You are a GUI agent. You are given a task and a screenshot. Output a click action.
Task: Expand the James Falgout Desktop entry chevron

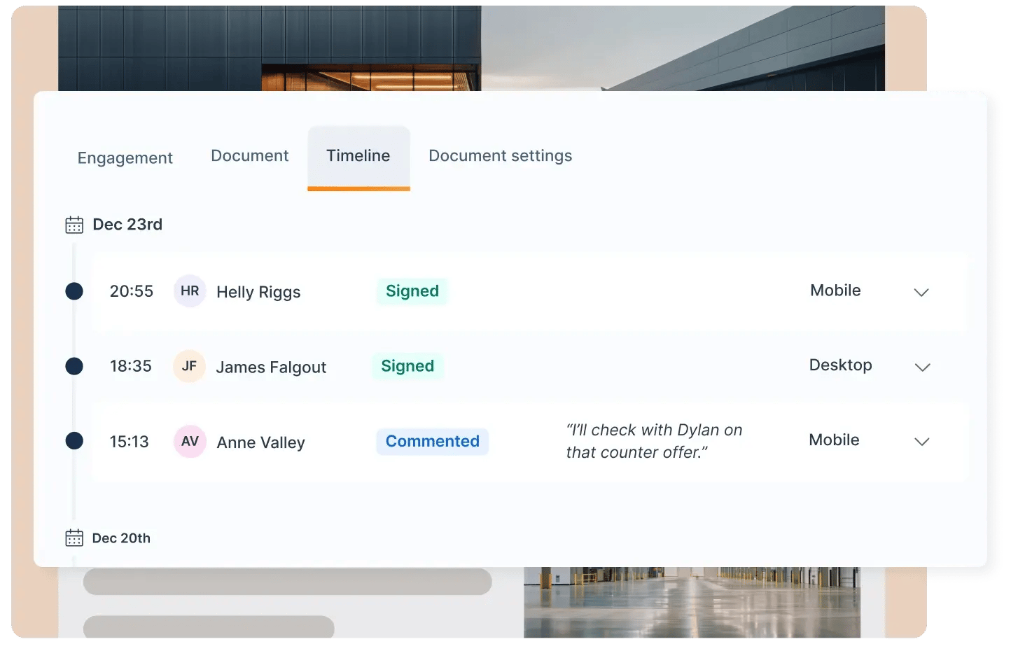tap(923, 367)
